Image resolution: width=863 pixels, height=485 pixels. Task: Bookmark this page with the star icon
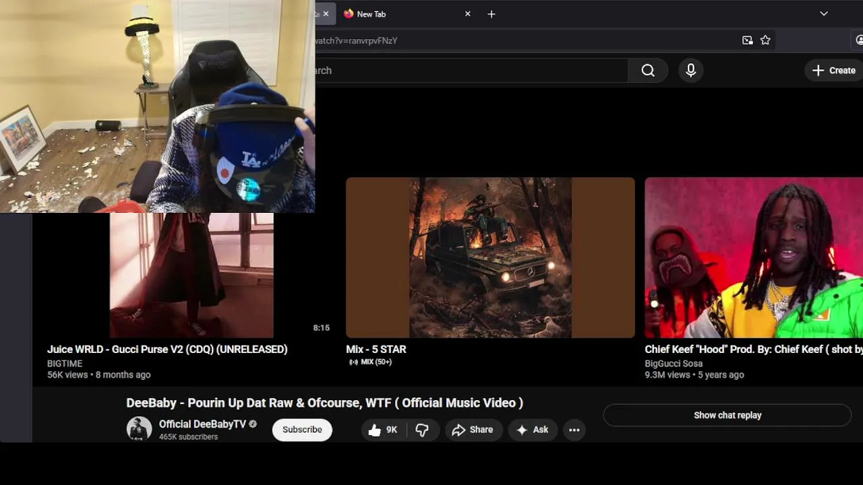[x=765, y=40]
